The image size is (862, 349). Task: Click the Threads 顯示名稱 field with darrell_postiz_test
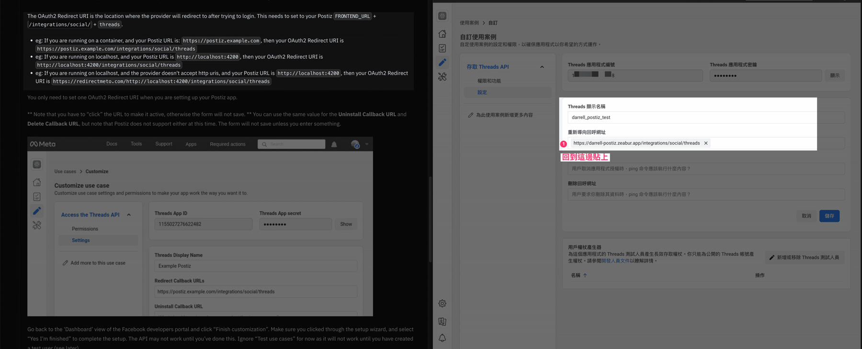706,117
